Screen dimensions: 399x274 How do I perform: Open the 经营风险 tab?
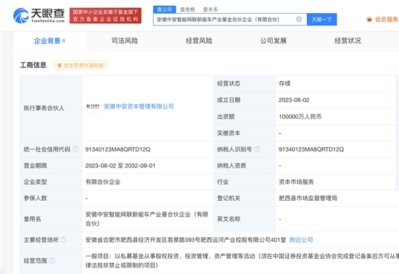point(199,41)
